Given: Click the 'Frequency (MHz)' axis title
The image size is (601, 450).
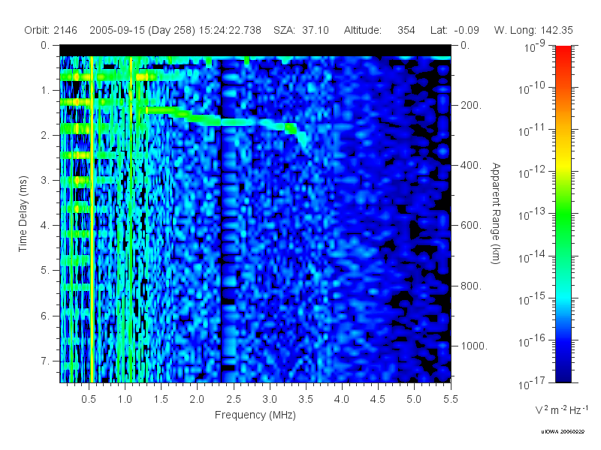Looking at the screenshot, I should click(x=255, y=415).
